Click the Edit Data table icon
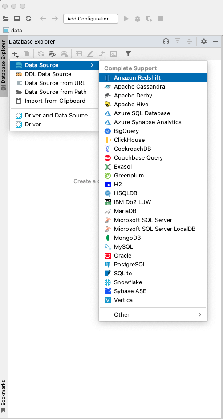The width and height of the screenshot is (223, 419). coord(79,54)
